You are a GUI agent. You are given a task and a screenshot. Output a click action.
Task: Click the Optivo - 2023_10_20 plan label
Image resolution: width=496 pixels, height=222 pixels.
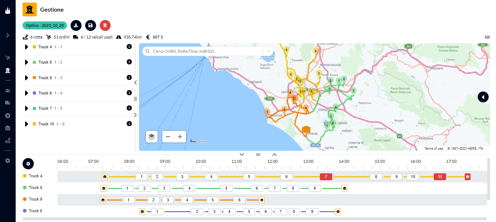[45, 25]
